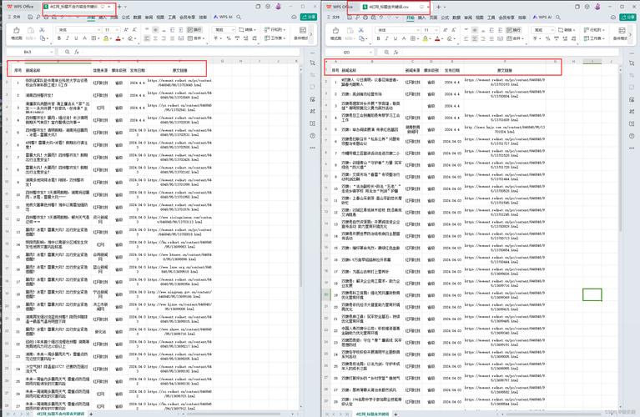The image size is (640, 417).
Task: Click conditional formatting icon in right window
Action: tap(622, 33)
